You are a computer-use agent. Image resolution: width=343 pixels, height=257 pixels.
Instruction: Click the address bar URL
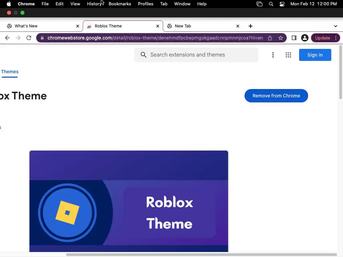click(x=155, y=38)
